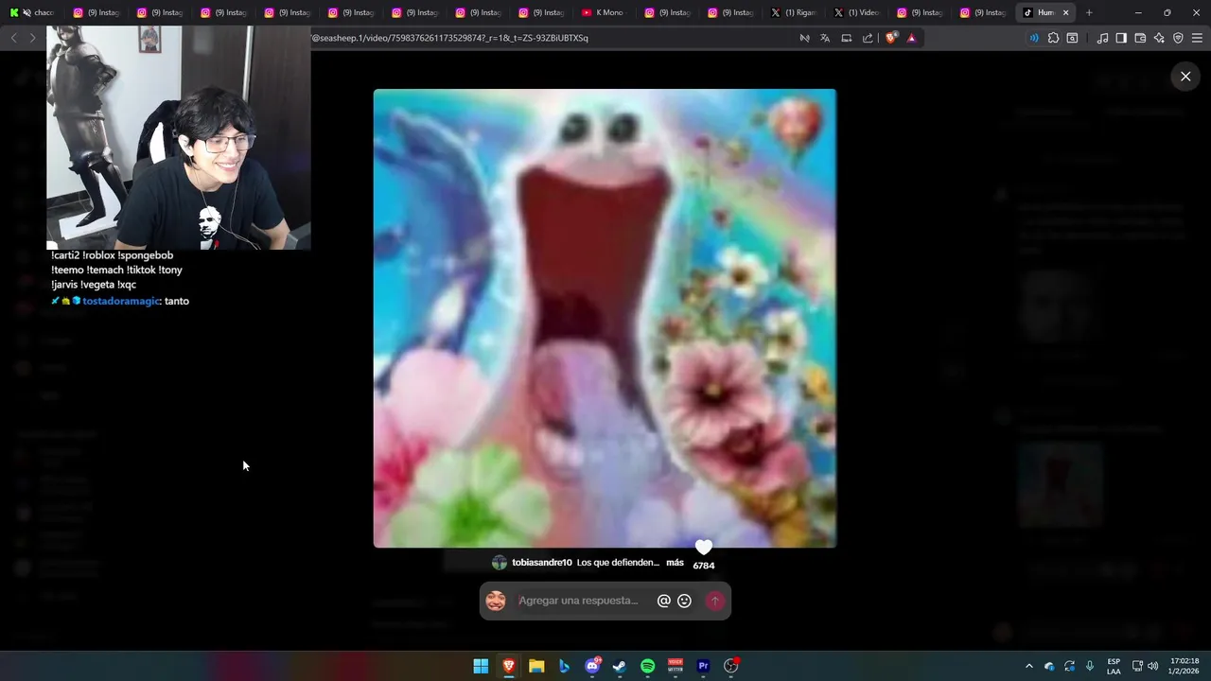
Task: Expand hidden system tray icons chevron
Action: tap(1029, 666)
